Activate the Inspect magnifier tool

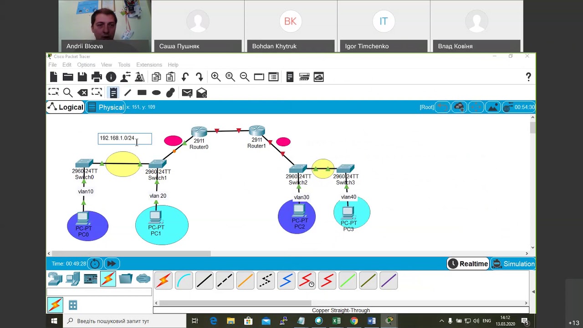point(68,92)
